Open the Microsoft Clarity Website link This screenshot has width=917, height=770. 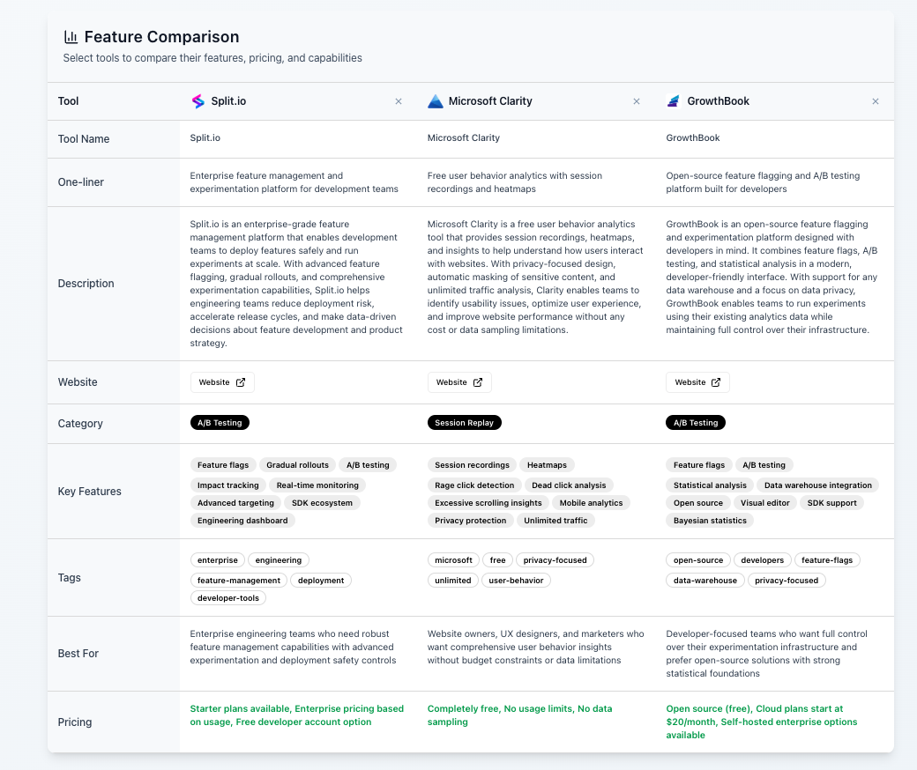pos(459,382)
